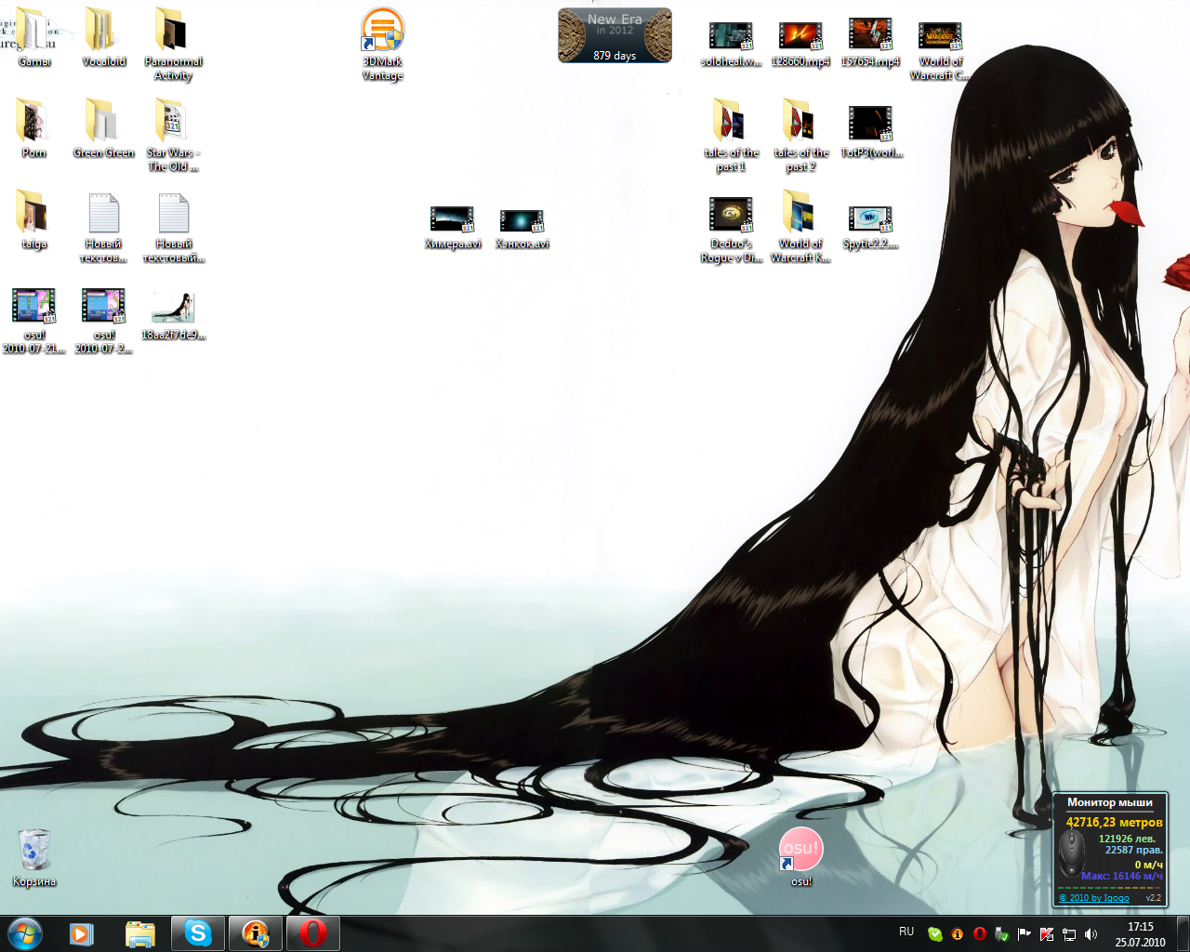Viewport: 1190px width, 952px height.
Task: Click the Windows Start orb
Action: [25, 933]
